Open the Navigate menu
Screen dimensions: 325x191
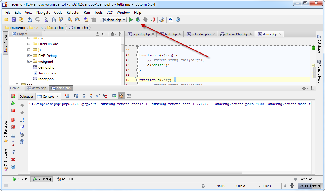point(43,13)
